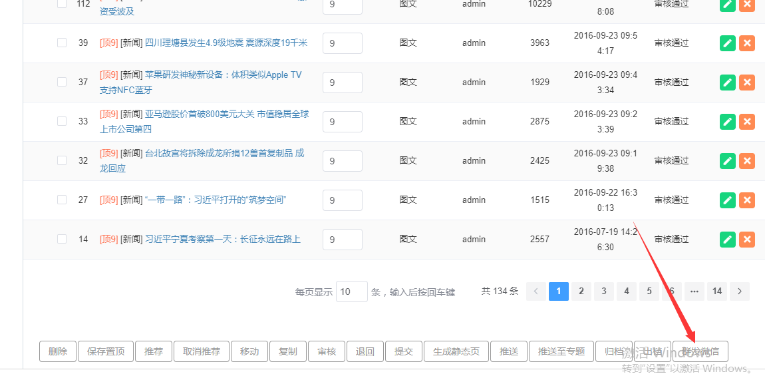This screenshot has height=374, width=765.
Task: Go to page 2 in pagination
Action: pyautogui.click(x=581, y=291)
